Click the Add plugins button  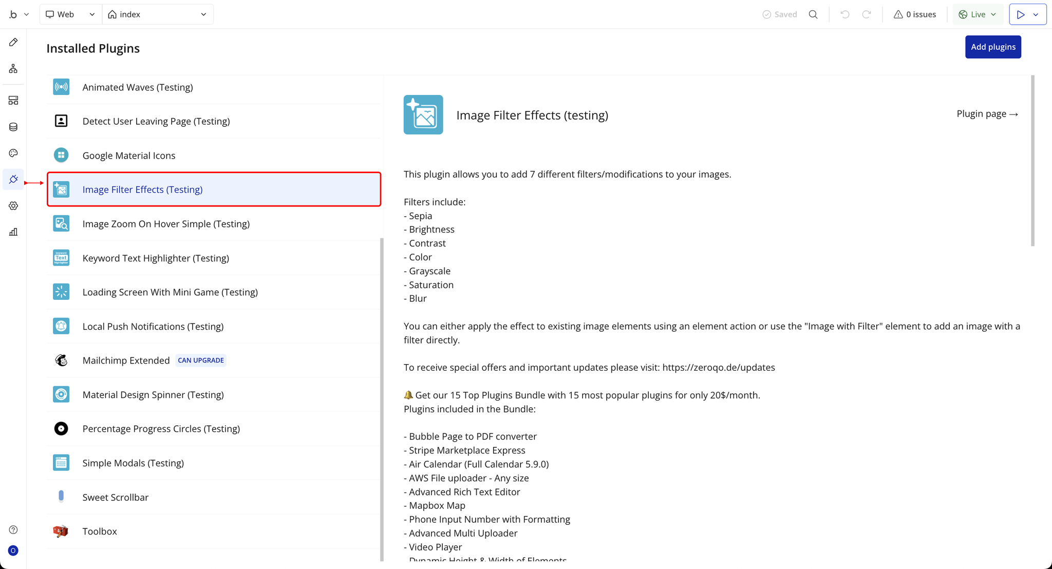coord(992,47)
